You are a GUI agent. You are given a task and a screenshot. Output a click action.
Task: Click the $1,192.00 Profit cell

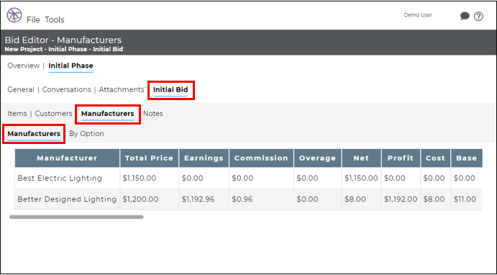point(401,199)
